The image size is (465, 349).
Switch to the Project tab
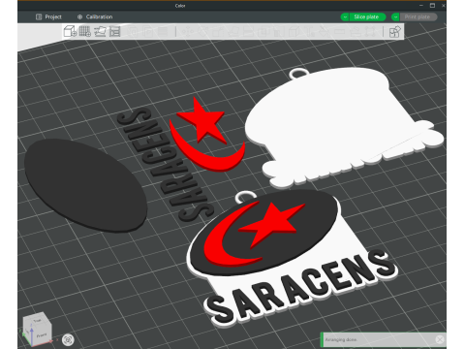click(x=48, y=16)
